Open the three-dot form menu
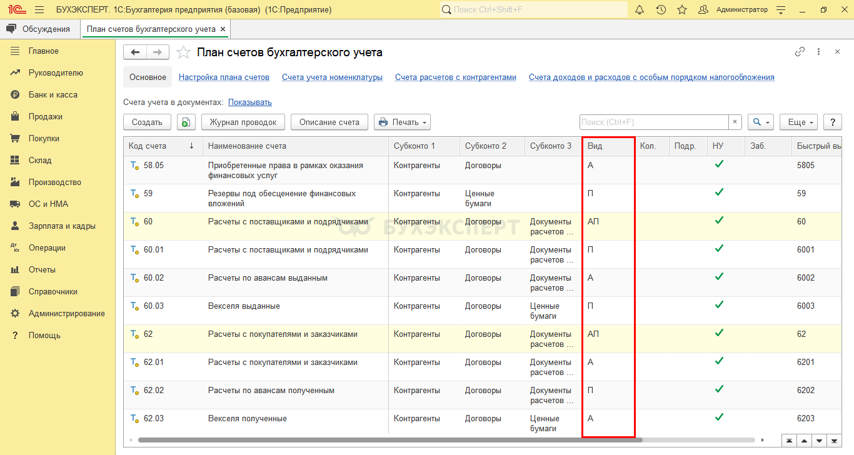This screenshot has width=854, height=455. click(x=819, y=52)
